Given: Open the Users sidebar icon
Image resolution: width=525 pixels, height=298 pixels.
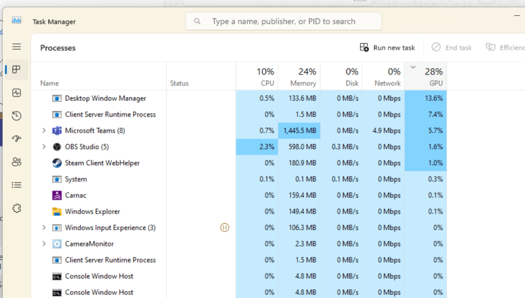Looking at the screenshot, I should pyautogui.click(x=16, y=162).
